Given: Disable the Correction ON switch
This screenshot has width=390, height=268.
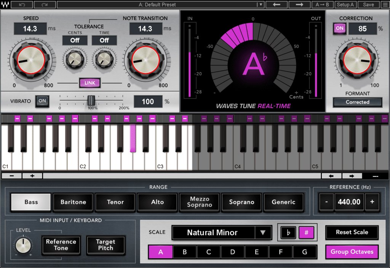Looking at the screenshot, I should (339, 29).
